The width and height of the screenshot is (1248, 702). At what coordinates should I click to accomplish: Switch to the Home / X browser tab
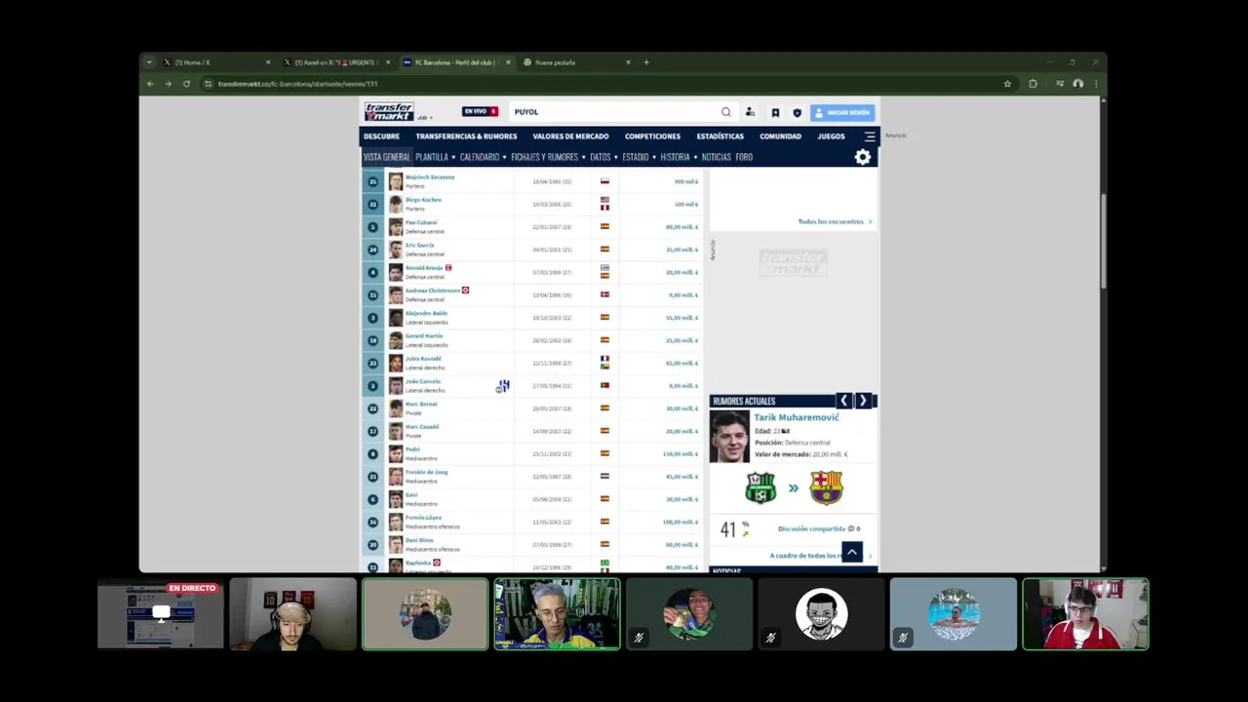[216, 62]
